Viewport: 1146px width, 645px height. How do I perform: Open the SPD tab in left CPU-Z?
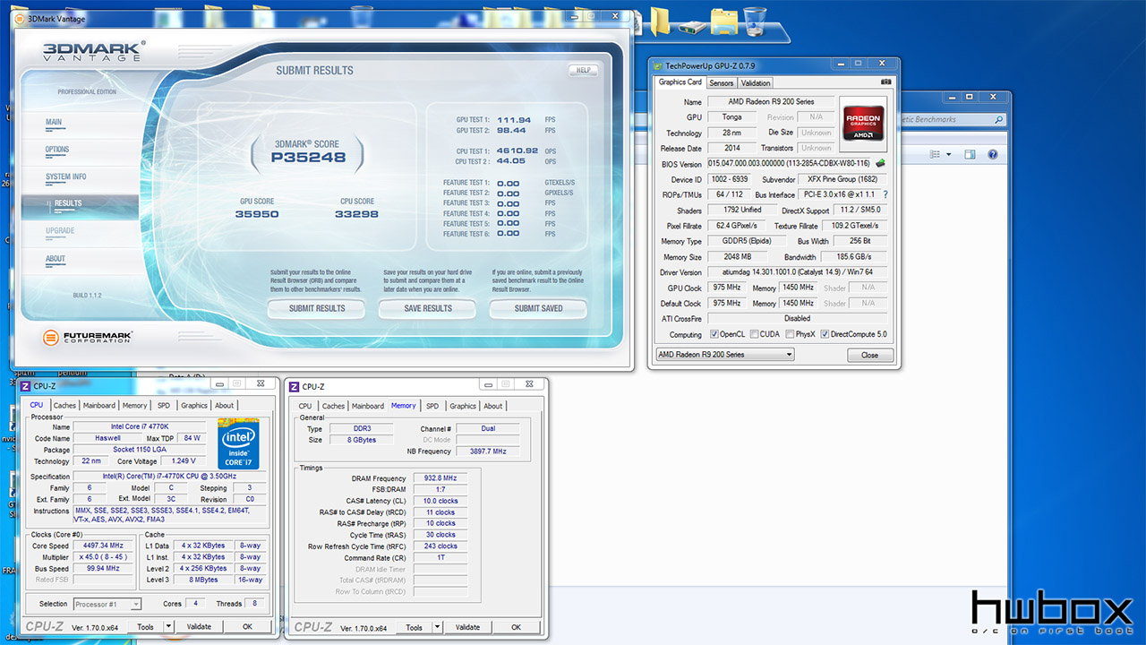tap(164, 406)
